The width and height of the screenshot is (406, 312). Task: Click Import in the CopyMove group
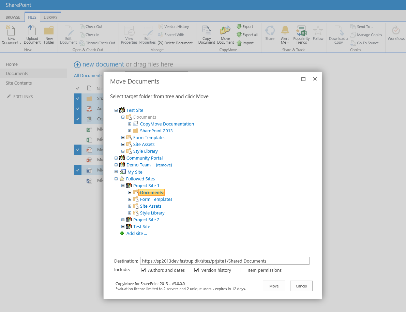tap(245, 43)
